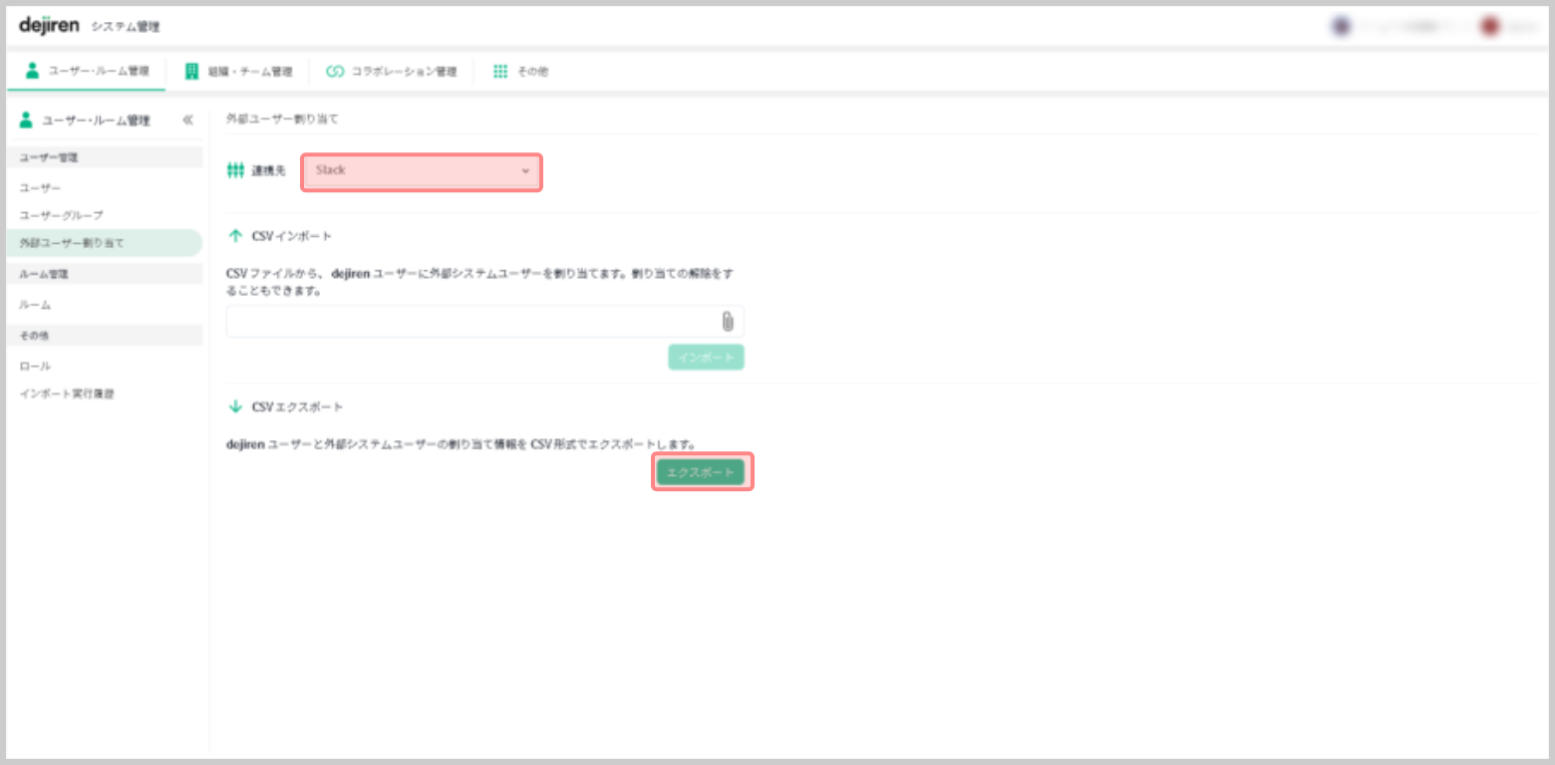The height and width of the screenshot is (765, 1555).
Task: Click the システム管理 header text
Action: pyautogui.click(x=126, y=27)
